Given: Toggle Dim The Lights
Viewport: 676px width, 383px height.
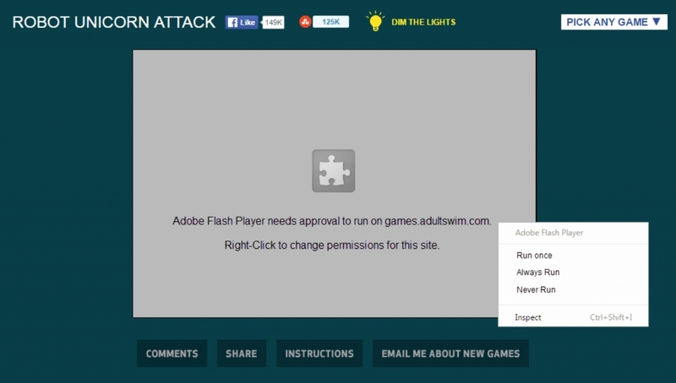Looking at the screenshot, I should pyautogui.click(x=423, y=23).
